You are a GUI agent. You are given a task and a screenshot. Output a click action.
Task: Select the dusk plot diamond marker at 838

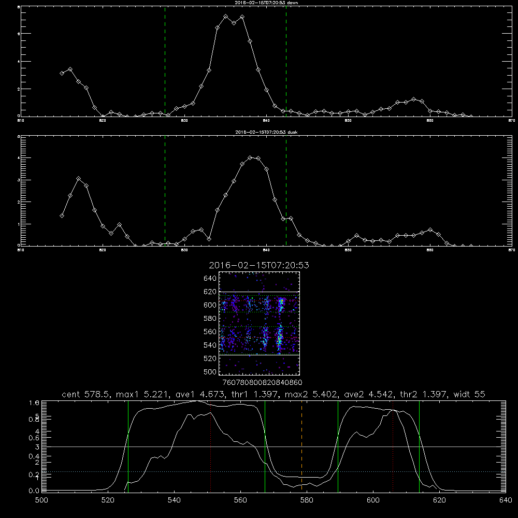[x=250, y=157]
